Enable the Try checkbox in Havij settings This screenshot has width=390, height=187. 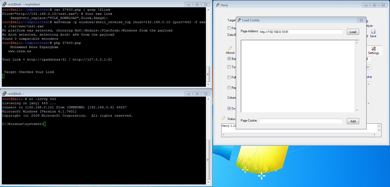point(229,67)
